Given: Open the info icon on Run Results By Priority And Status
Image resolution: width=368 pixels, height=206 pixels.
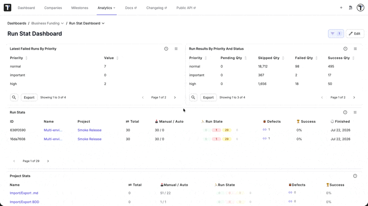Looking at the screenshot, I should click(345, 49).
